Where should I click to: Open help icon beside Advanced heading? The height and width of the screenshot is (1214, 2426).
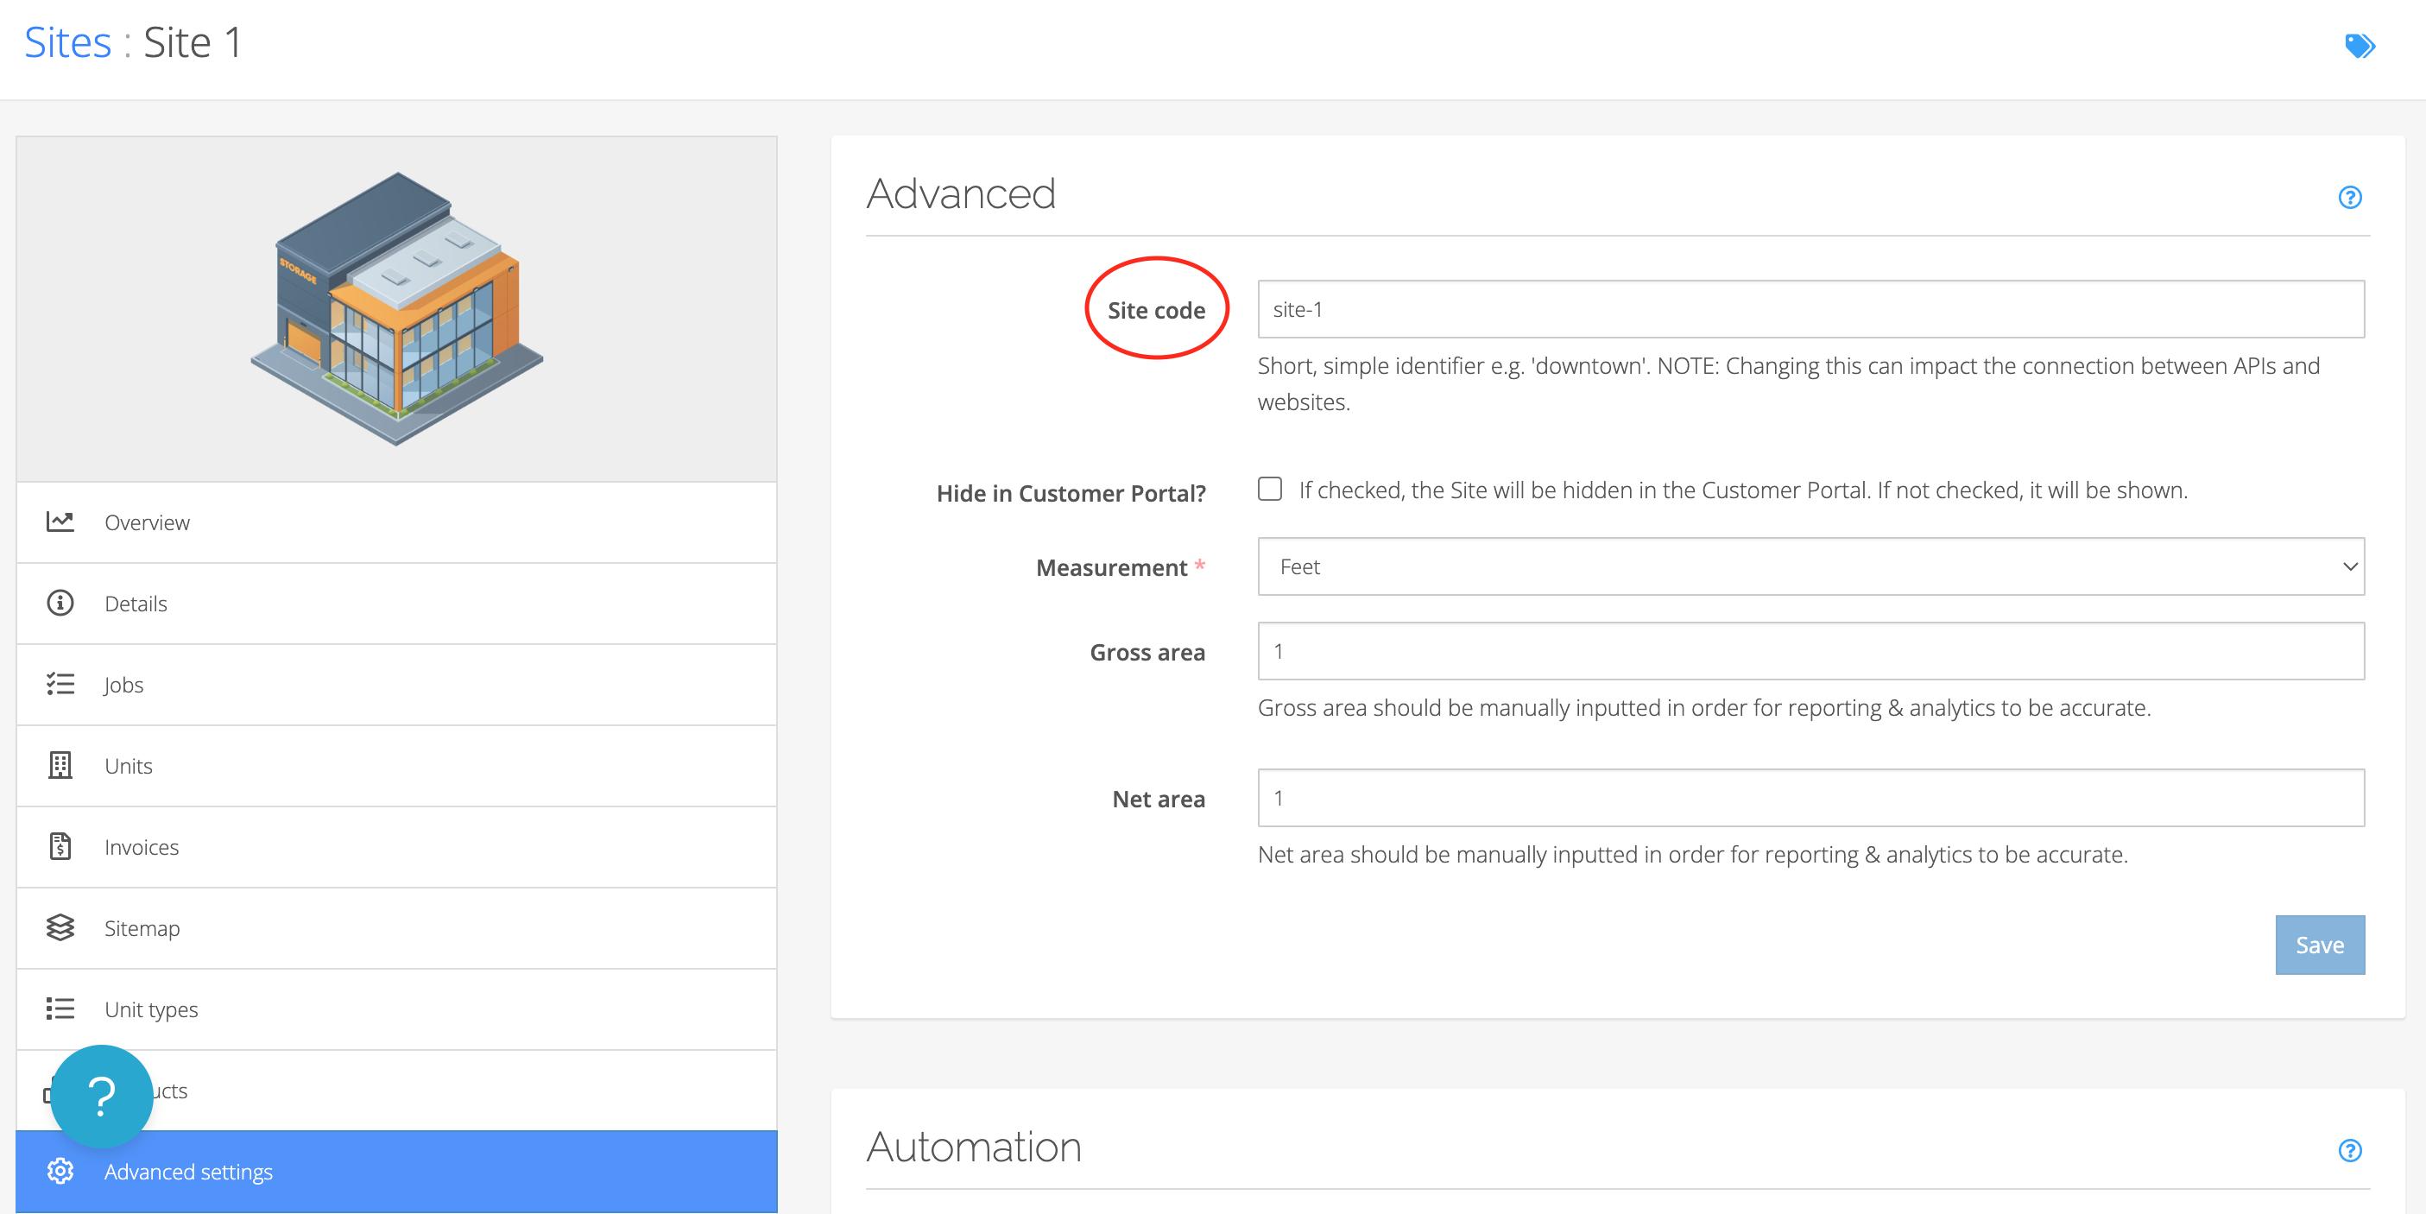point(2350,197)
